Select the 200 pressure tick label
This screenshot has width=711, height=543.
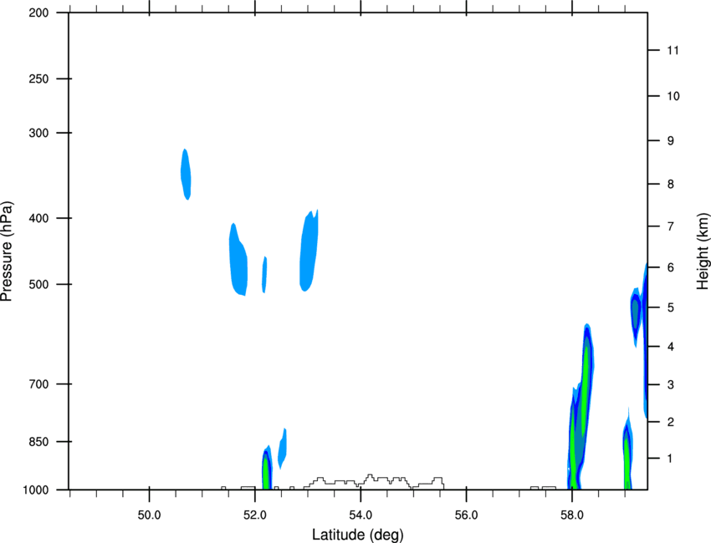tap(38, 13)
